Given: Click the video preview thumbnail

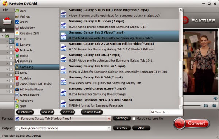Looking at the screenshot, I should tap(200, 61).
